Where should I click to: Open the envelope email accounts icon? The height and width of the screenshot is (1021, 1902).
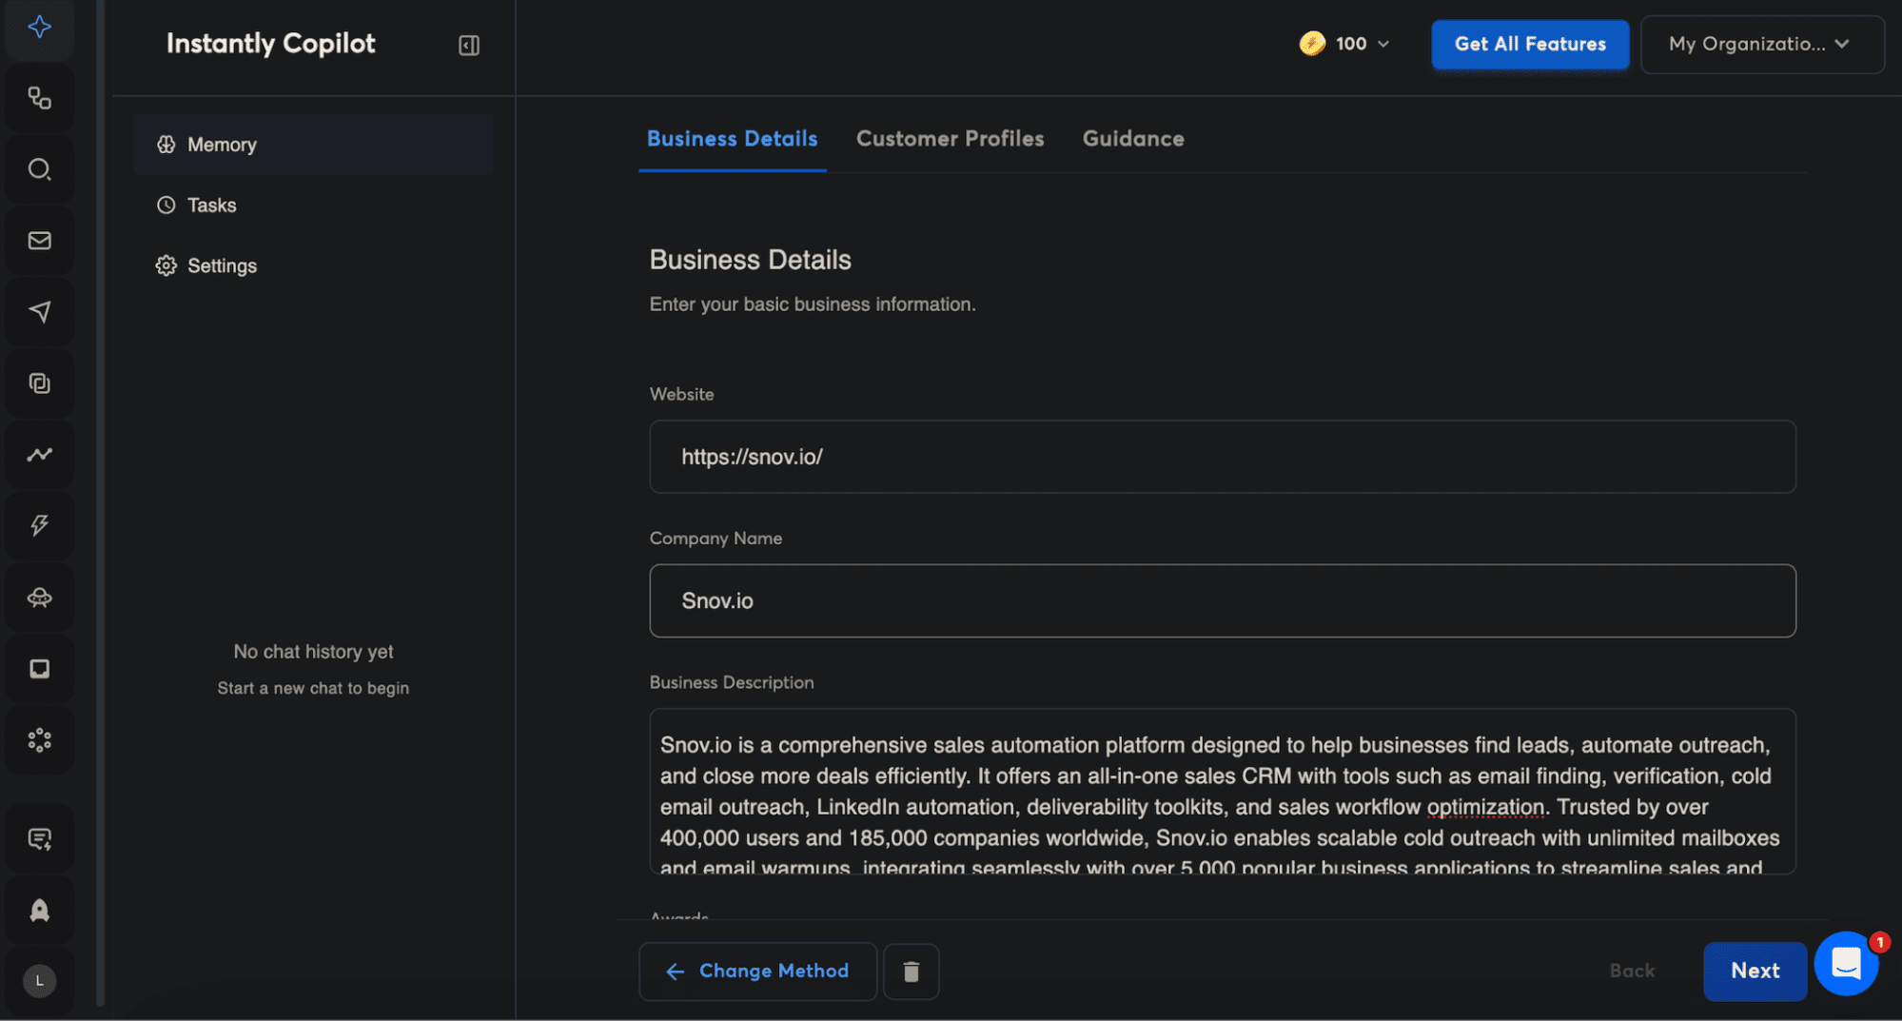tap(39, 241)
